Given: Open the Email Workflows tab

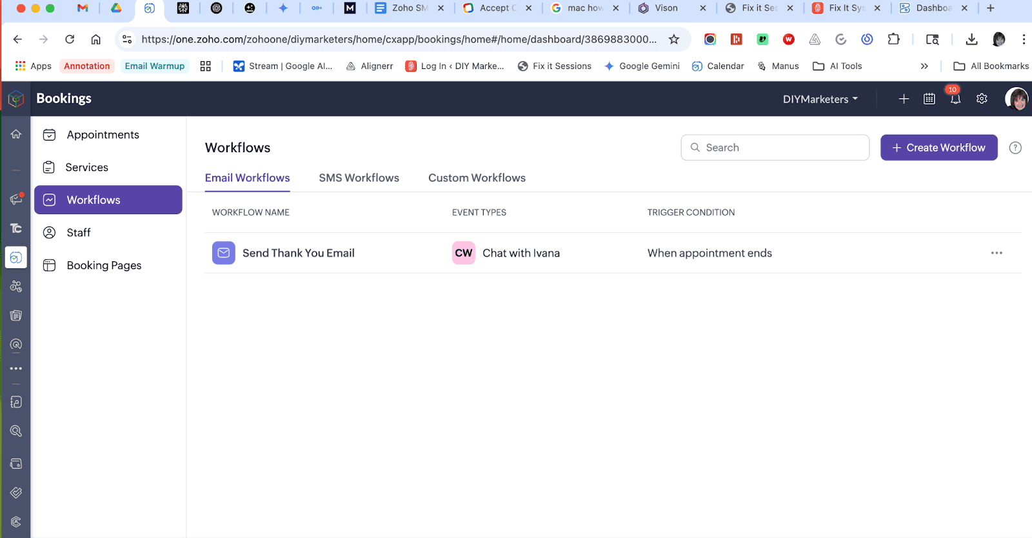Looking at the screenshot, I should [248, 178].
